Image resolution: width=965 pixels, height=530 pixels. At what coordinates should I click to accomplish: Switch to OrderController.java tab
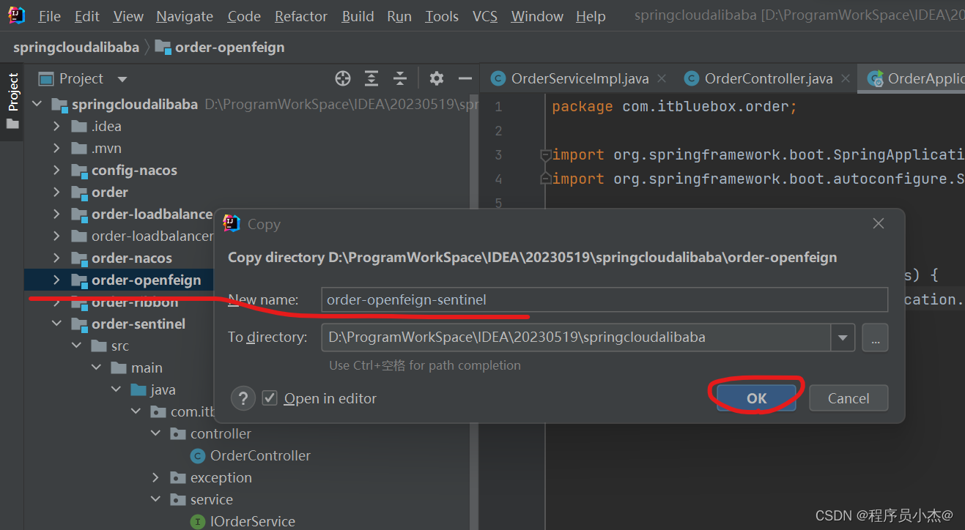coord(768,78)
